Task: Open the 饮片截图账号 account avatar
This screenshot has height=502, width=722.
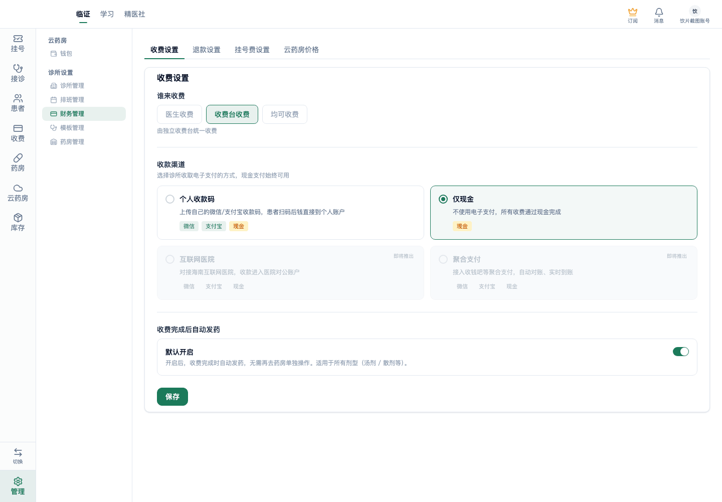Action: point(695,11)
